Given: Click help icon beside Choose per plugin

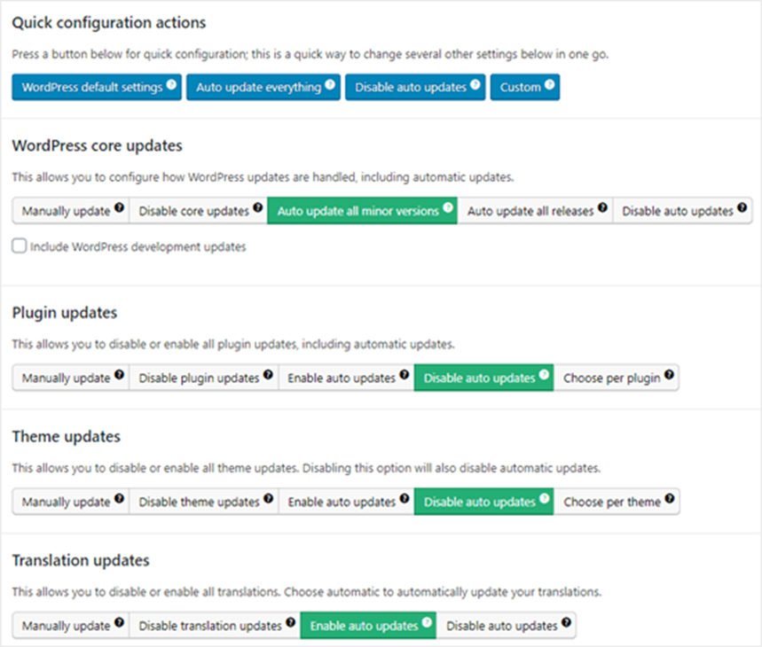Looking at the screenshot, I should point(669,375).
